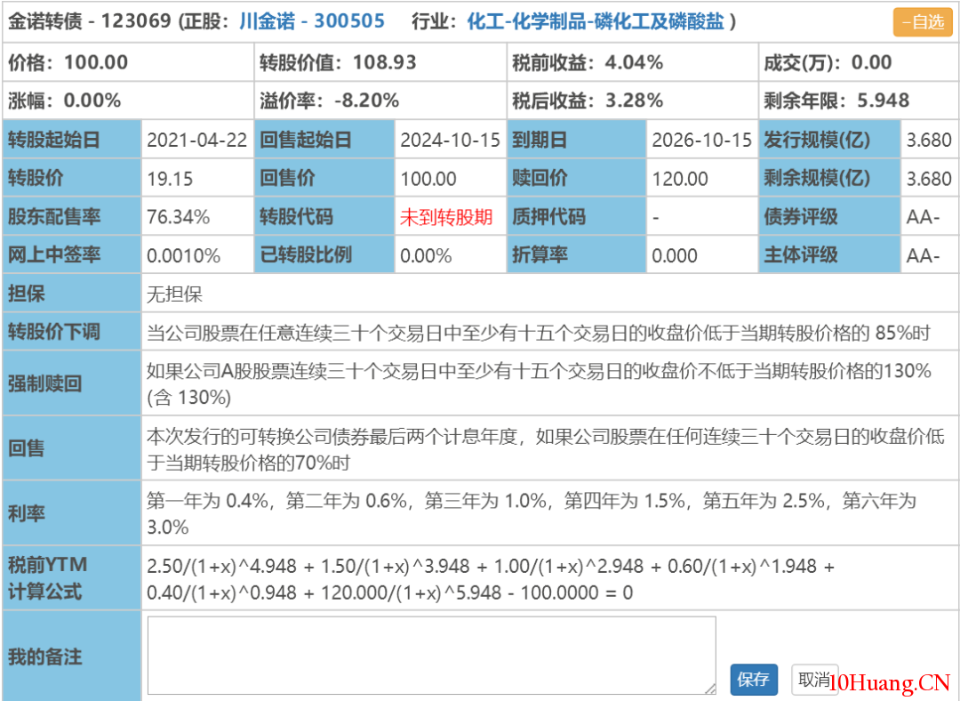Viewport: 960px width, 701px height.
Task: Click the 主体评级 header cell
Action: tap(829, 254)
